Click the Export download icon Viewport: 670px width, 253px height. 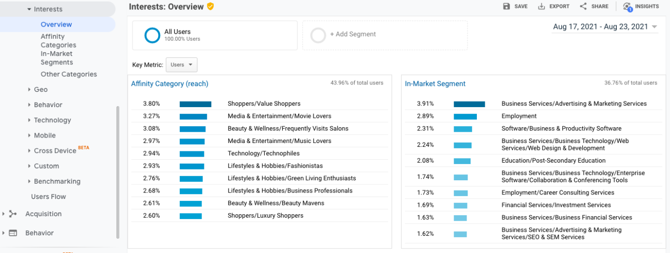coord(541,6)
